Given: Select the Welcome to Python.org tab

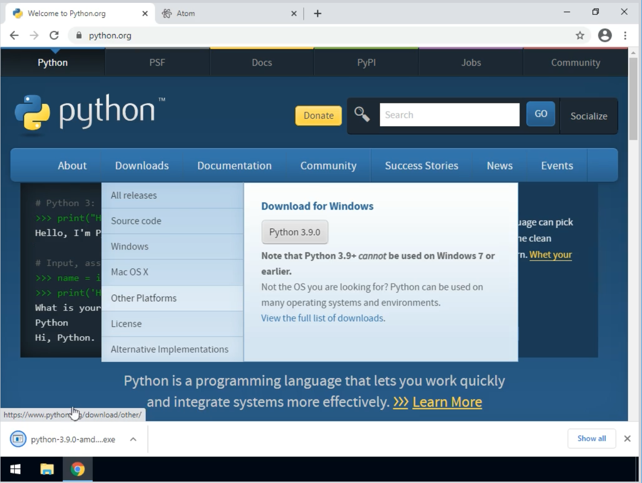Looking at the screenshot, I should click(x=80, y=13).
